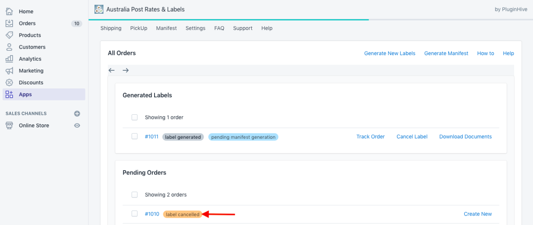533x225 pixels.
Task: Click the Apps grid icon
Action: point(9,94)
